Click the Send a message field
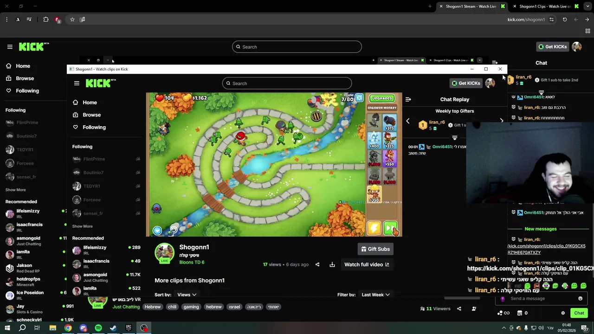The width and height of the screenshot is (594, 334). (541, 299)
